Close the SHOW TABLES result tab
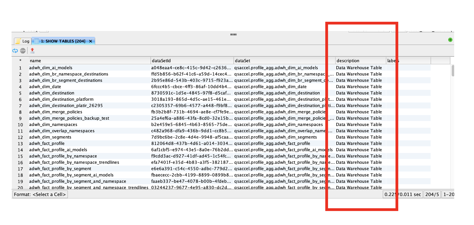This screenshot has width=474, height=225. tap(91, 41)
